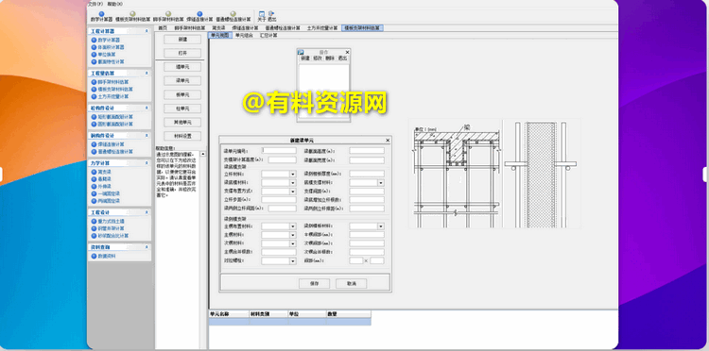Switch to the 土方开挖量计算 tab
The image size is (709, 351).
322,28
